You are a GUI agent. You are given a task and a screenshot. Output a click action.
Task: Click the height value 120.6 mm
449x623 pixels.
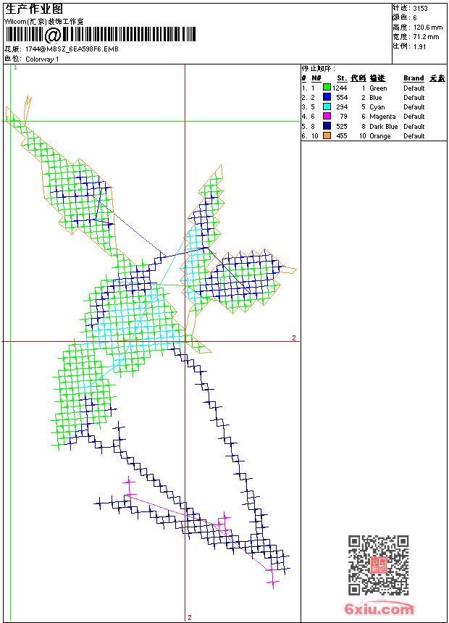[427, 27]
